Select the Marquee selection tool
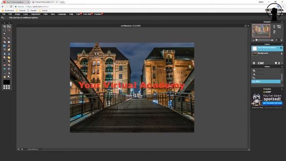 click(4, 30)
